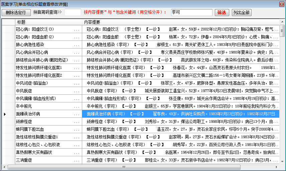This screenshot has width=286, height=171.
Task: Click the horizontal scrollbar left arrow
Action: 4,167
